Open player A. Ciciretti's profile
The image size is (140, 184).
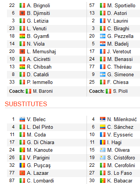coord(38,59)
